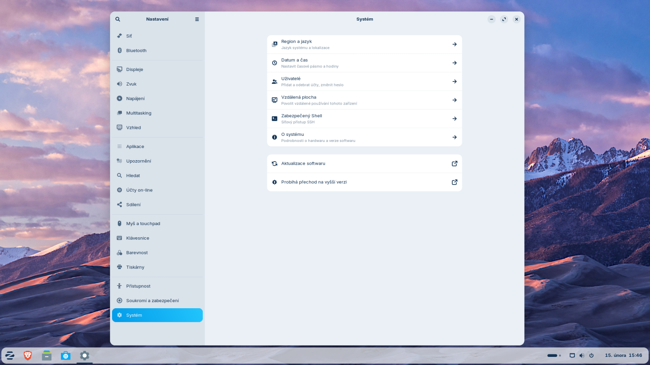Click the search icon in Nastavení sidebar

[x=118, y=19]
